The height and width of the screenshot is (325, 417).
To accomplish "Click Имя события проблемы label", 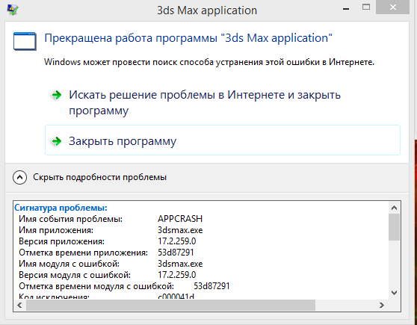I will click(x=70, y=219).
